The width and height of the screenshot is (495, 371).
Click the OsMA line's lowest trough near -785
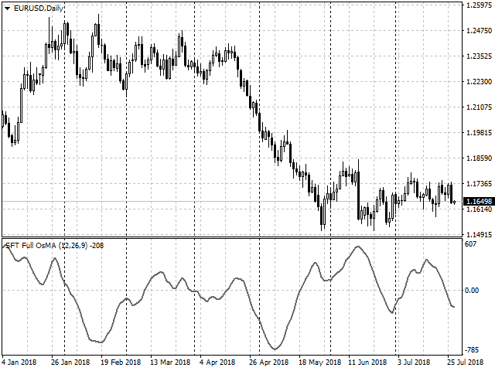pyautogui.click(x=275, y=349)
